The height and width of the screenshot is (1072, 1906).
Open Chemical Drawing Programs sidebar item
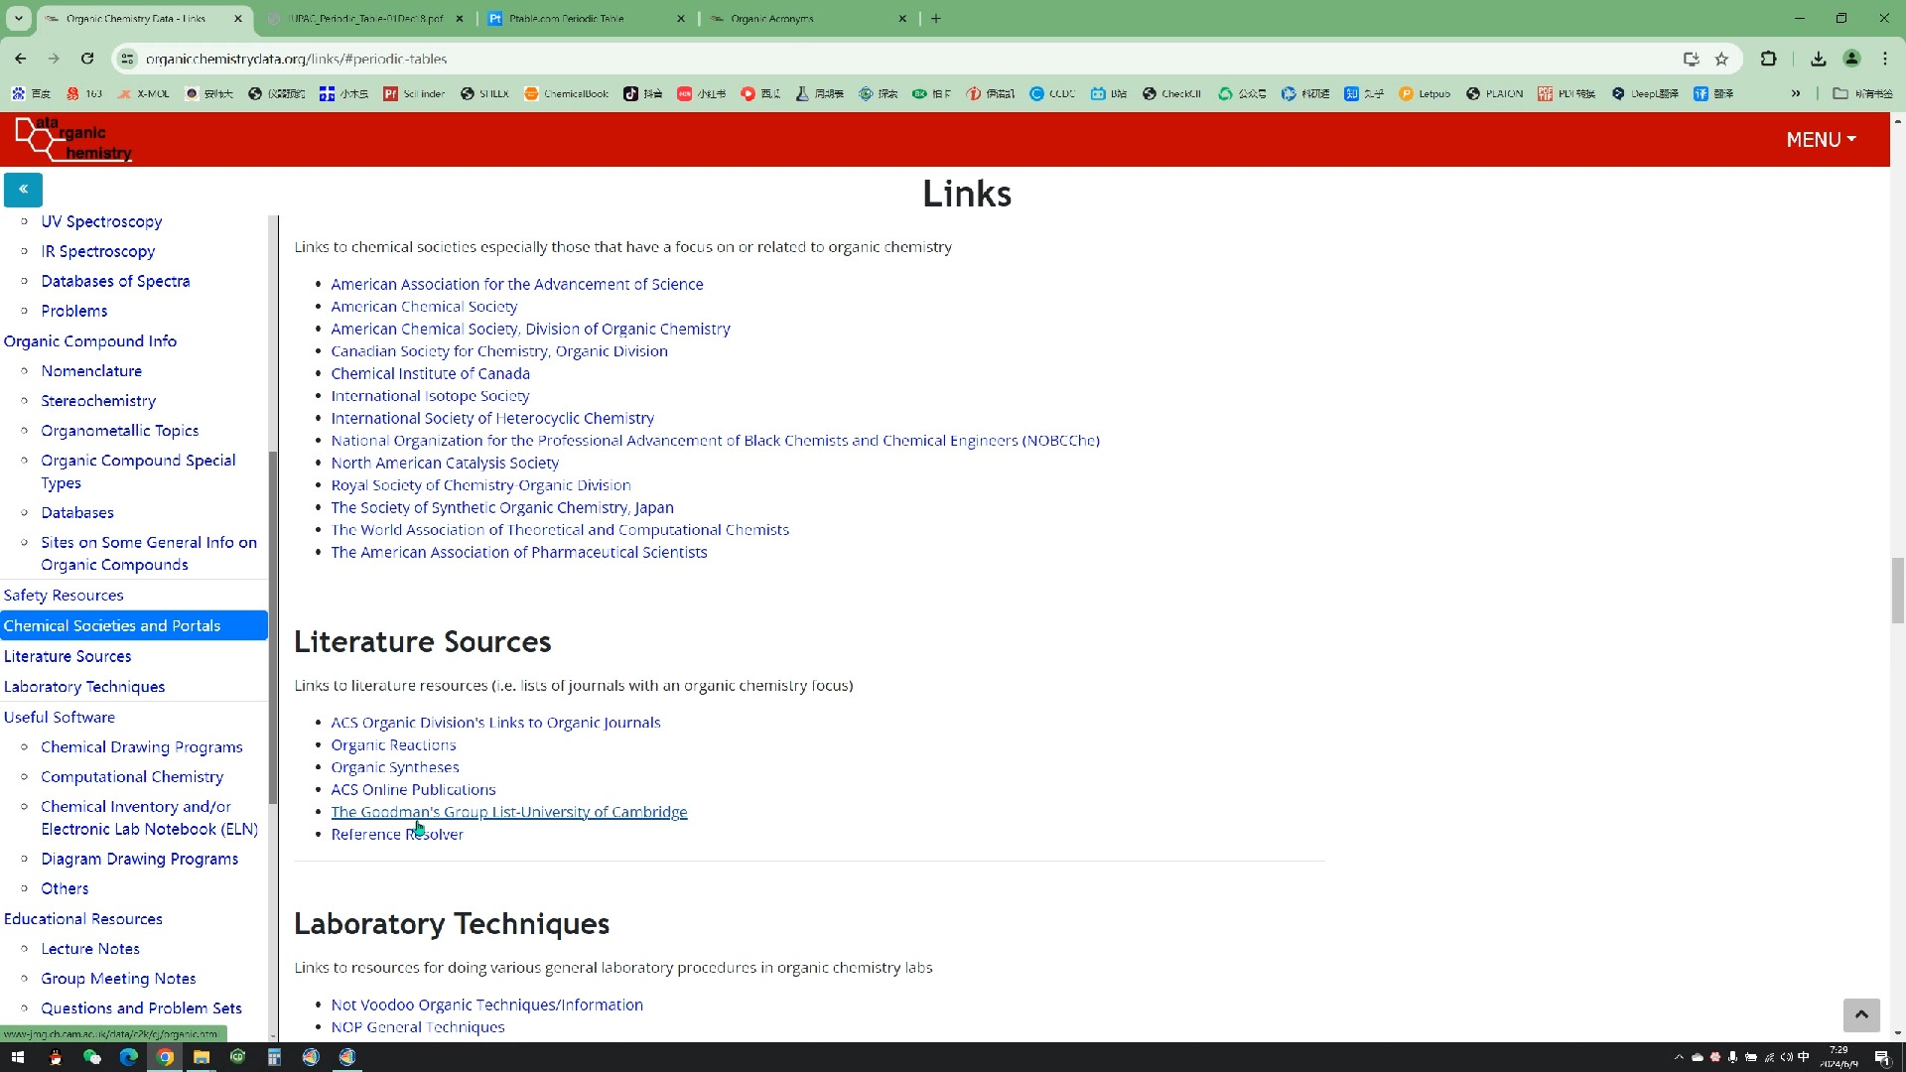coord(142,746)
